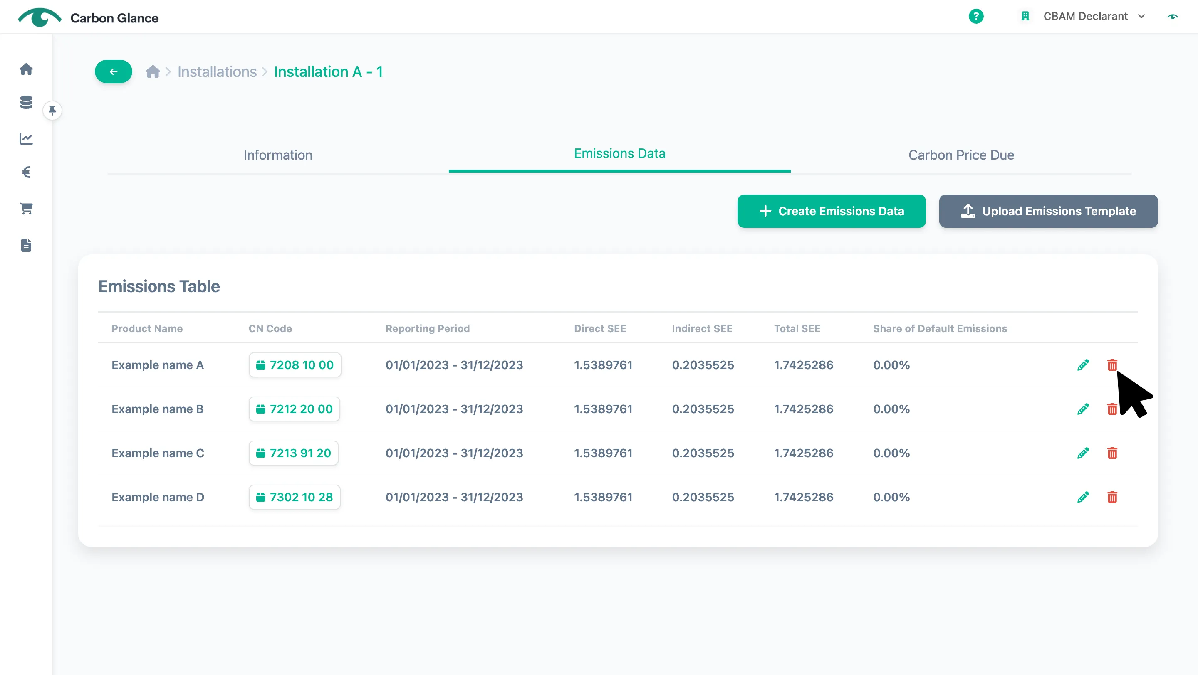Switch to the Carbon Price Due tab
Screen dimensions: 1198x675
tap(961, 155)
